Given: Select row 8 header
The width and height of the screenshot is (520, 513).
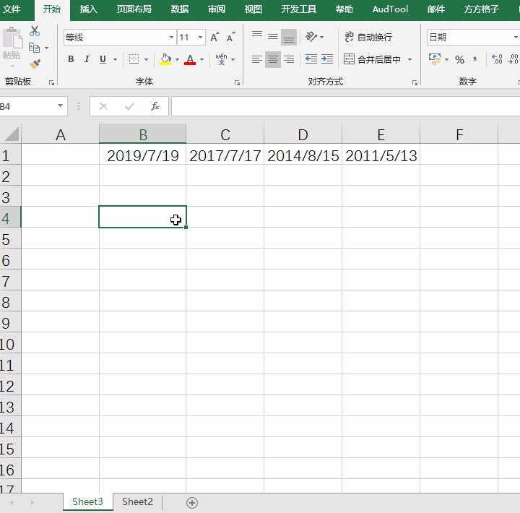Looking at the screenshot, I should [x=10, y=302].
